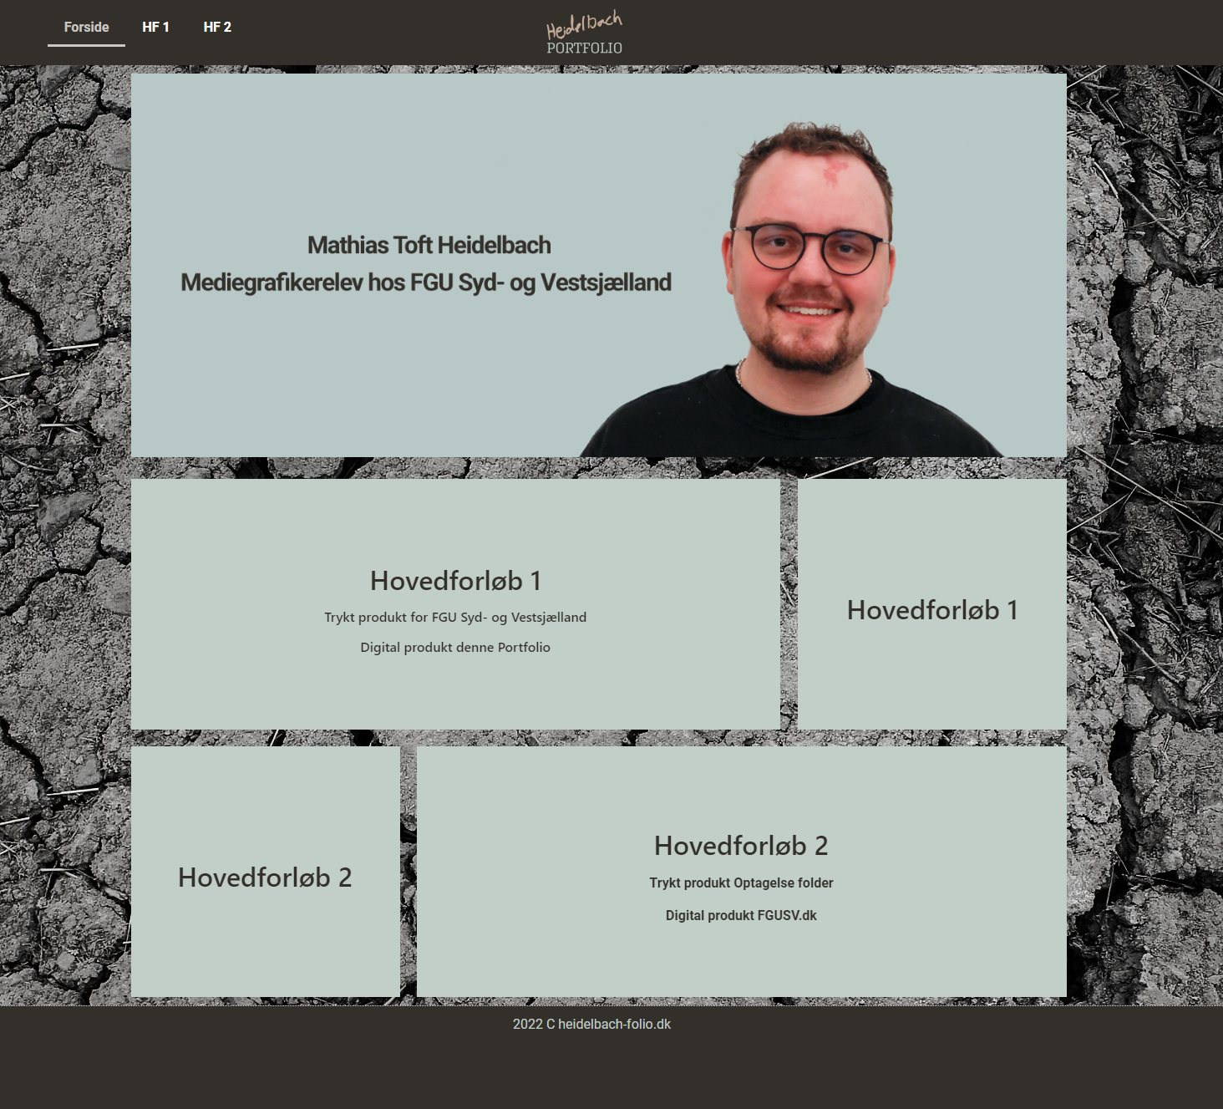Click Trykt produkt for FGU Syd- og Vestsjælland

(x=455, y=618)
